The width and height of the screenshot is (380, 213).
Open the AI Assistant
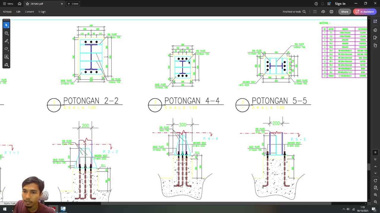(365, 12)
